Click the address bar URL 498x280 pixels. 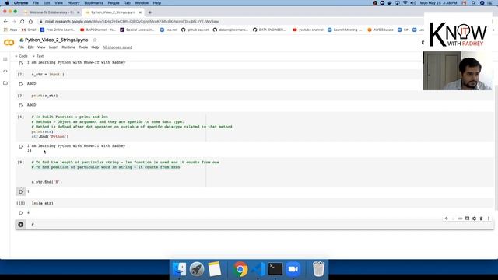[x=132, y=22]
